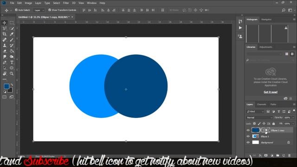The image size is (297, 167).
Task: Change screen mode icon in toolbox
Action: (x=12, y=97)
